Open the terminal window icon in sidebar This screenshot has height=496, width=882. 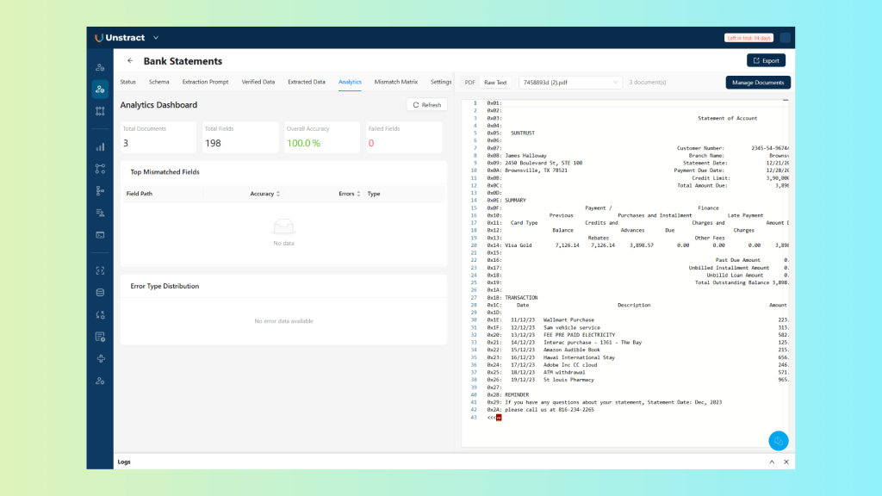[100, 234]
